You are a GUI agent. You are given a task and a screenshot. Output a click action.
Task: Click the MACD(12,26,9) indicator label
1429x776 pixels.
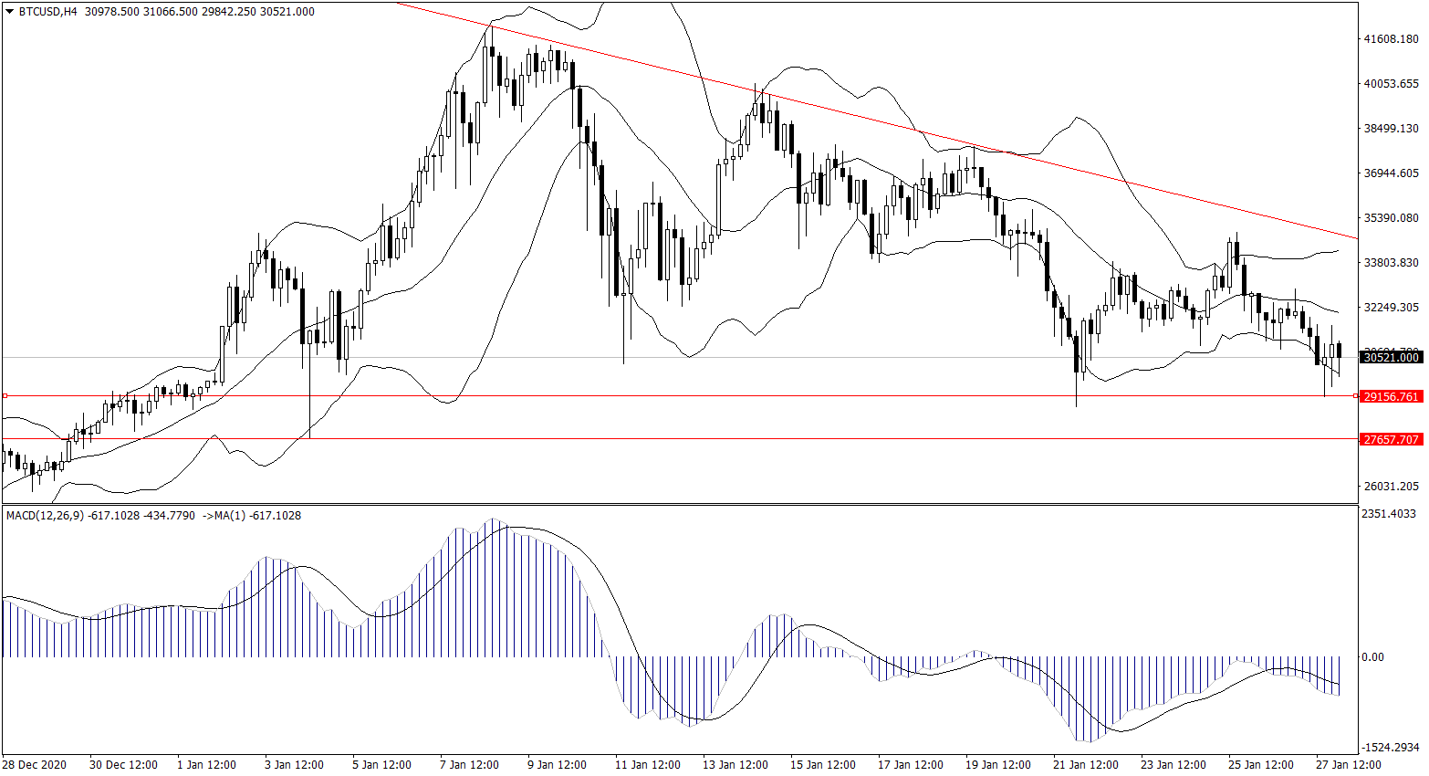[x=45, y=516]
